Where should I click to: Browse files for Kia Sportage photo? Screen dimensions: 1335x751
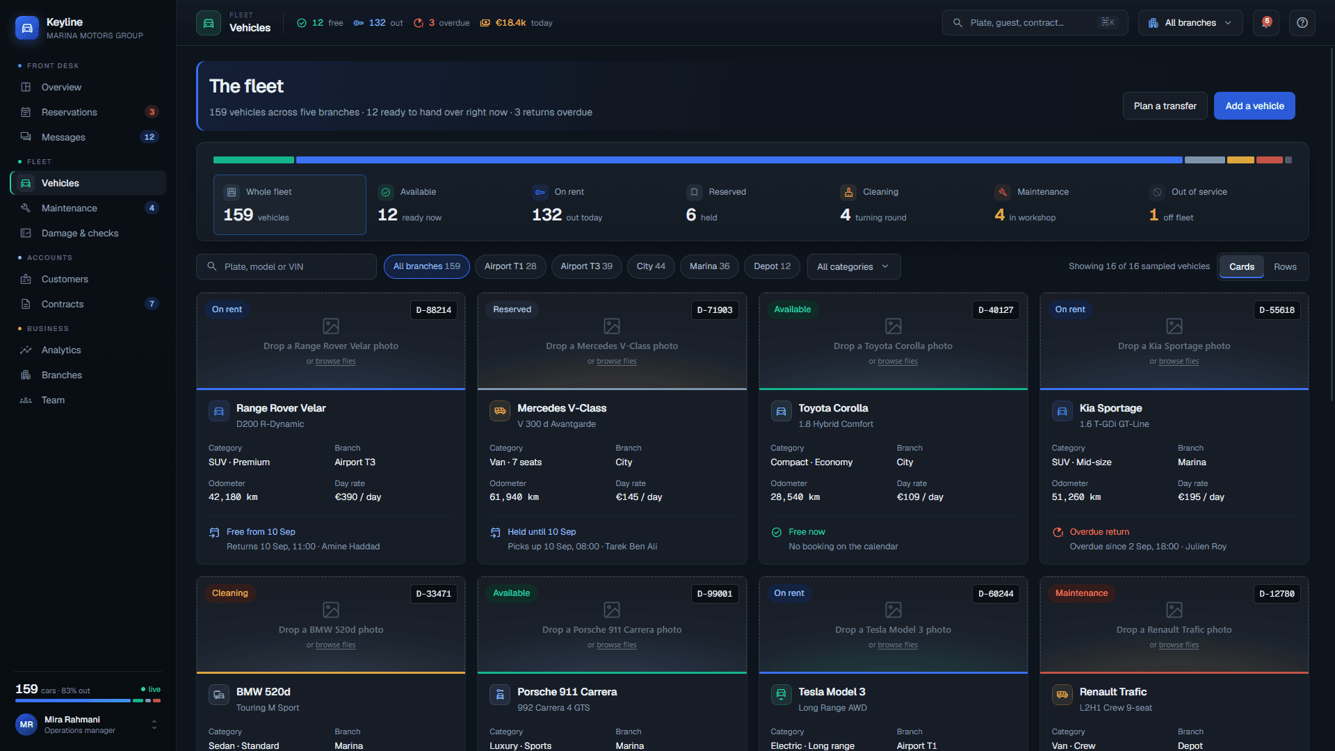(1179, 362)
